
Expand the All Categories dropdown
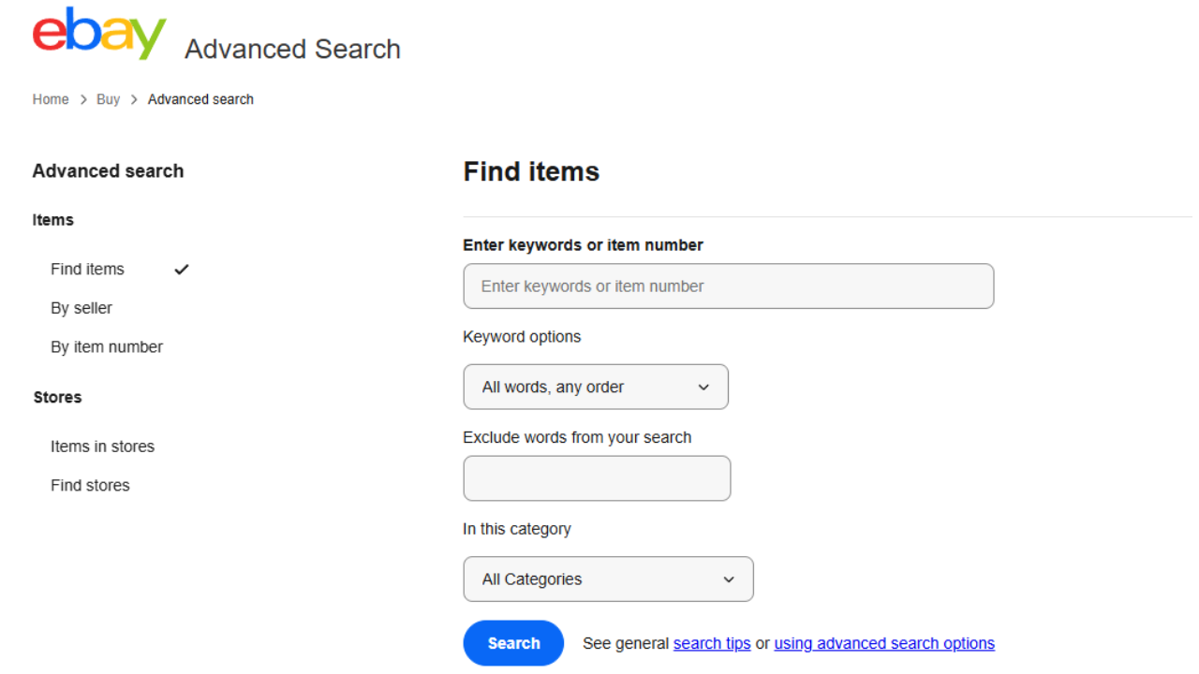tap(608, 579)
